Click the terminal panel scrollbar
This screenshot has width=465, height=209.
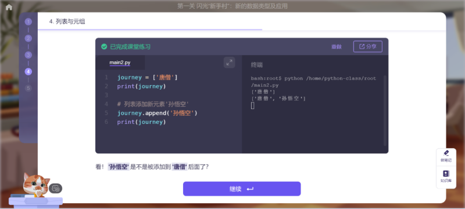385,110
